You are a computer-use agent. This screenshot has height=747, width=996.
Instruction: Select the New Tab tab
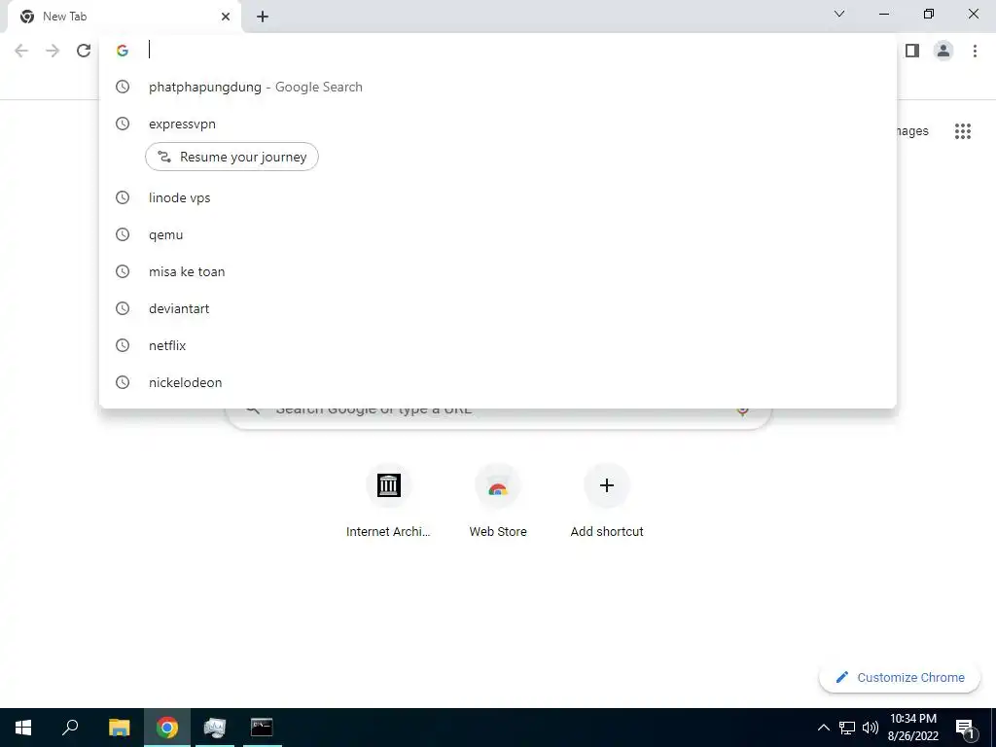pos(124,17)
